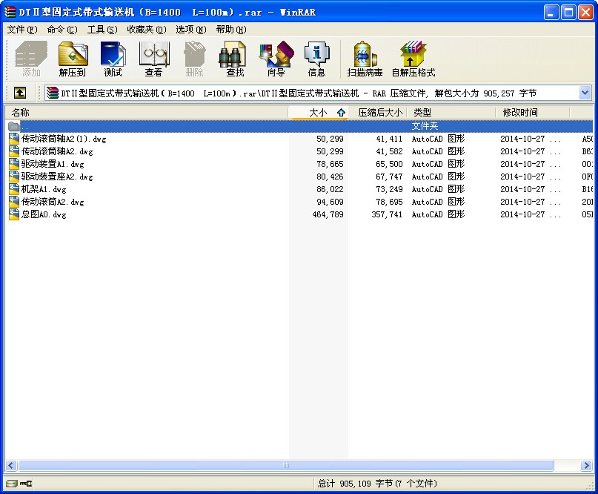The width and height of the screenshot is (598, 494).
Task: Click the status bar total 905,109 字节 text
Action: point(377,484)
